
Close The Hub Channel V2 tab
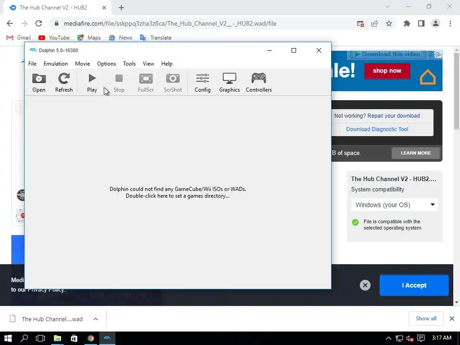[x=104, y=8]
